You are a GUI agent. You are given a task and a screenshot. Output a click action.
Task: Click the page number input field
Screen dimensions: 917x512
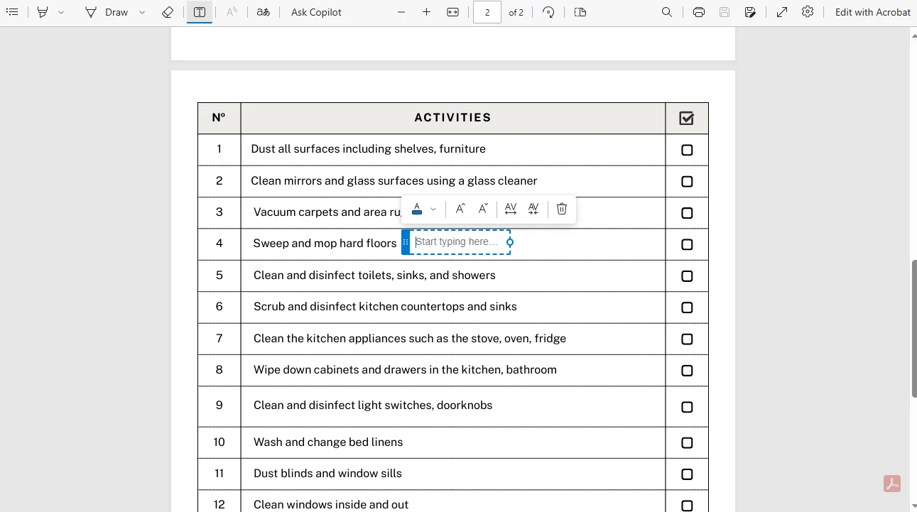487,12
